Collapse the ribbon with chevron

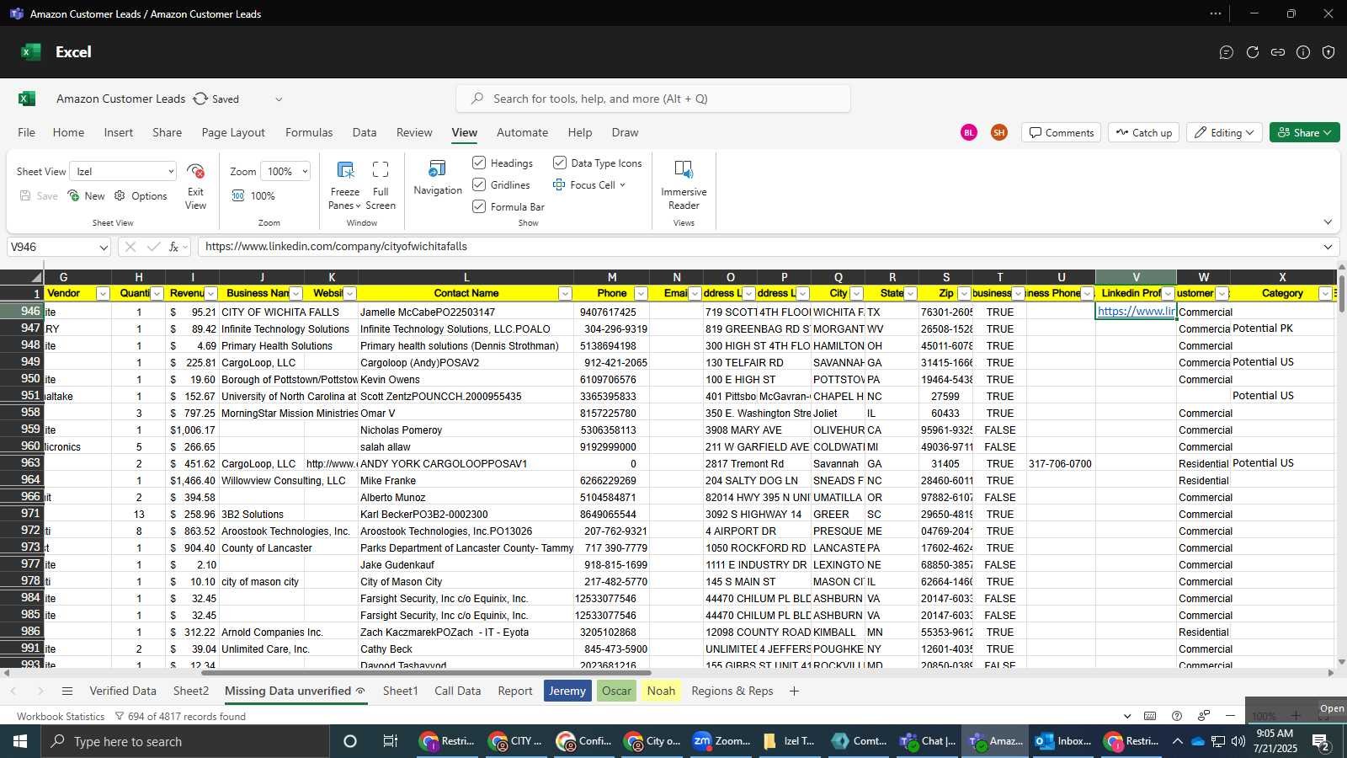tap(1328, 222)
